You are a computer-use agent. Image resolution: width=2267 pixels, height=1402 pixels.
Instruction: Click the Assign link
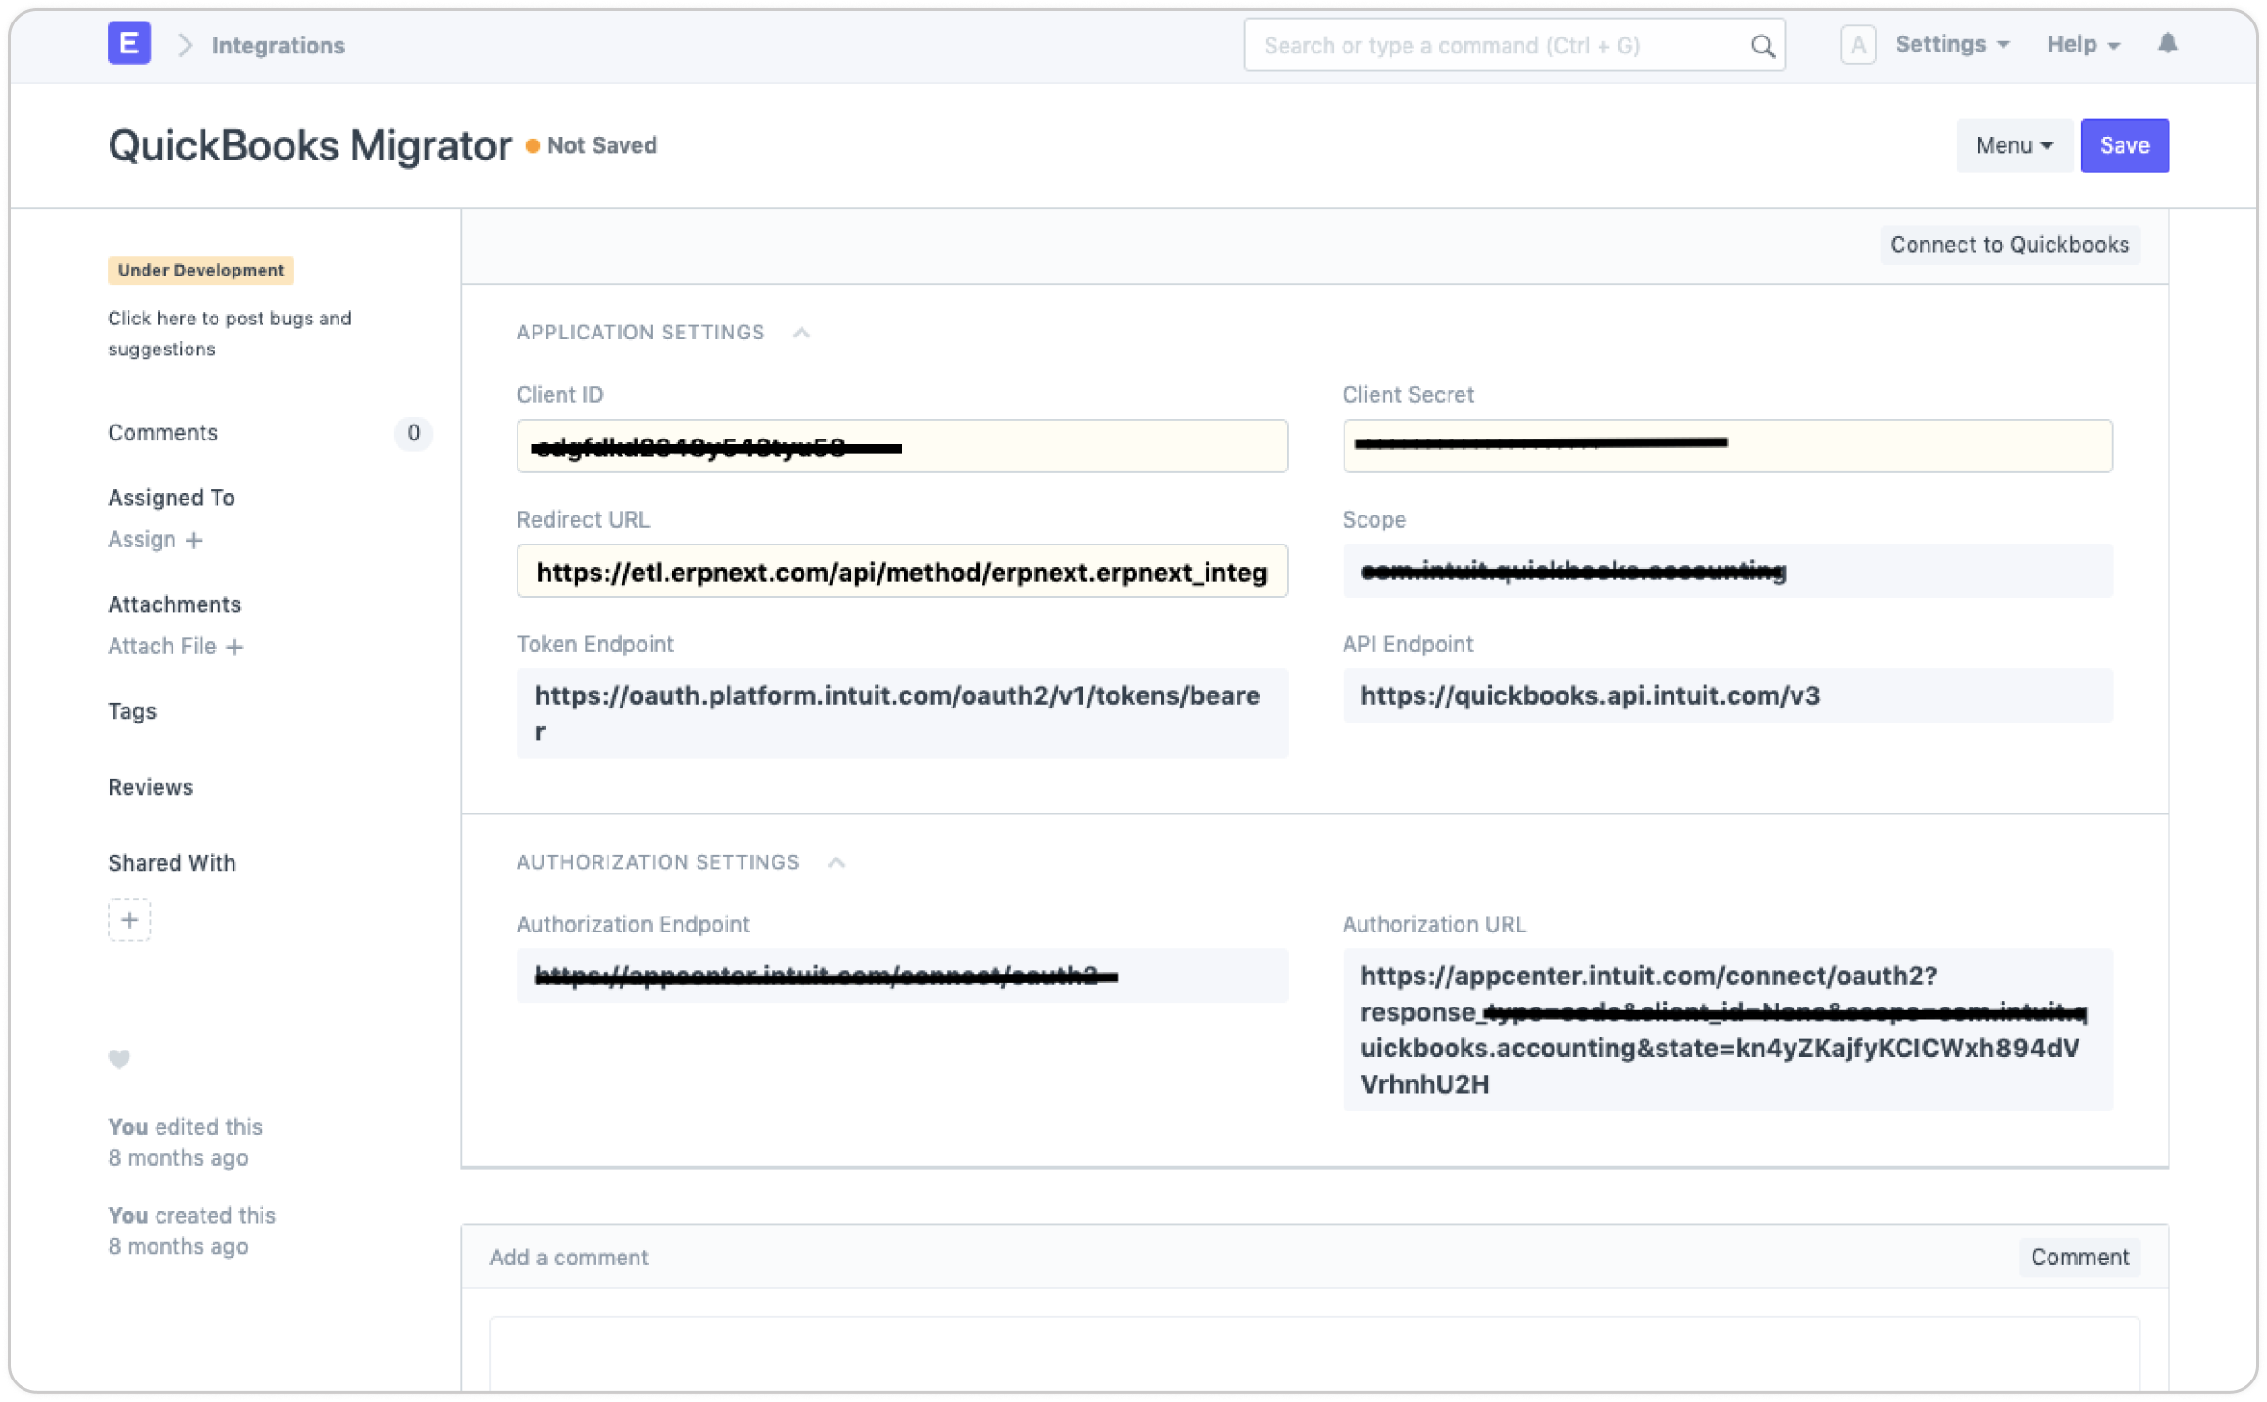click(x=142, y=540)
